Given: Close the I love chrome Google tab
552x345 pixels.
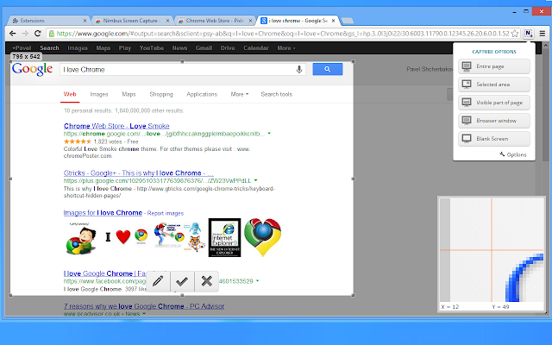Looking at the screenshot, I should tap(333, 21).
